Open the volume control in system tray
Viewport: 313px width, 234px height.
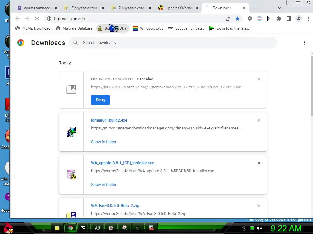pyautogui.click(x=260, y=228)
